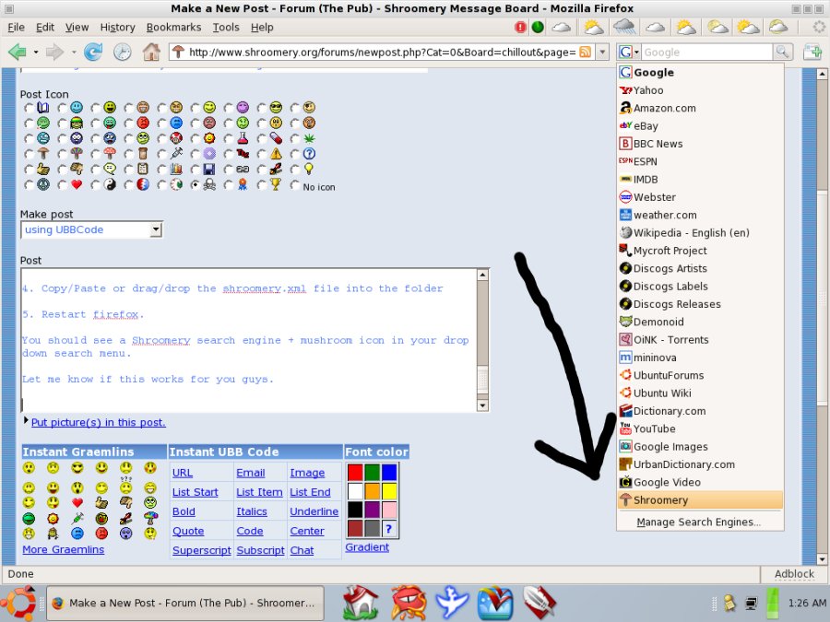The image size is (830, 622).
Task: Open the Bookmarks menu
Action: point(173,27)
